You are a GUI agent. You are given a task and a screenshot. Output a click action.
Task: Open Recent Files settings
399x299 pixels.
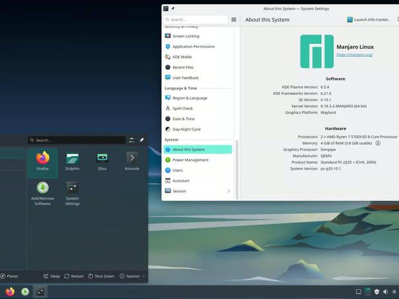[198, 67]
